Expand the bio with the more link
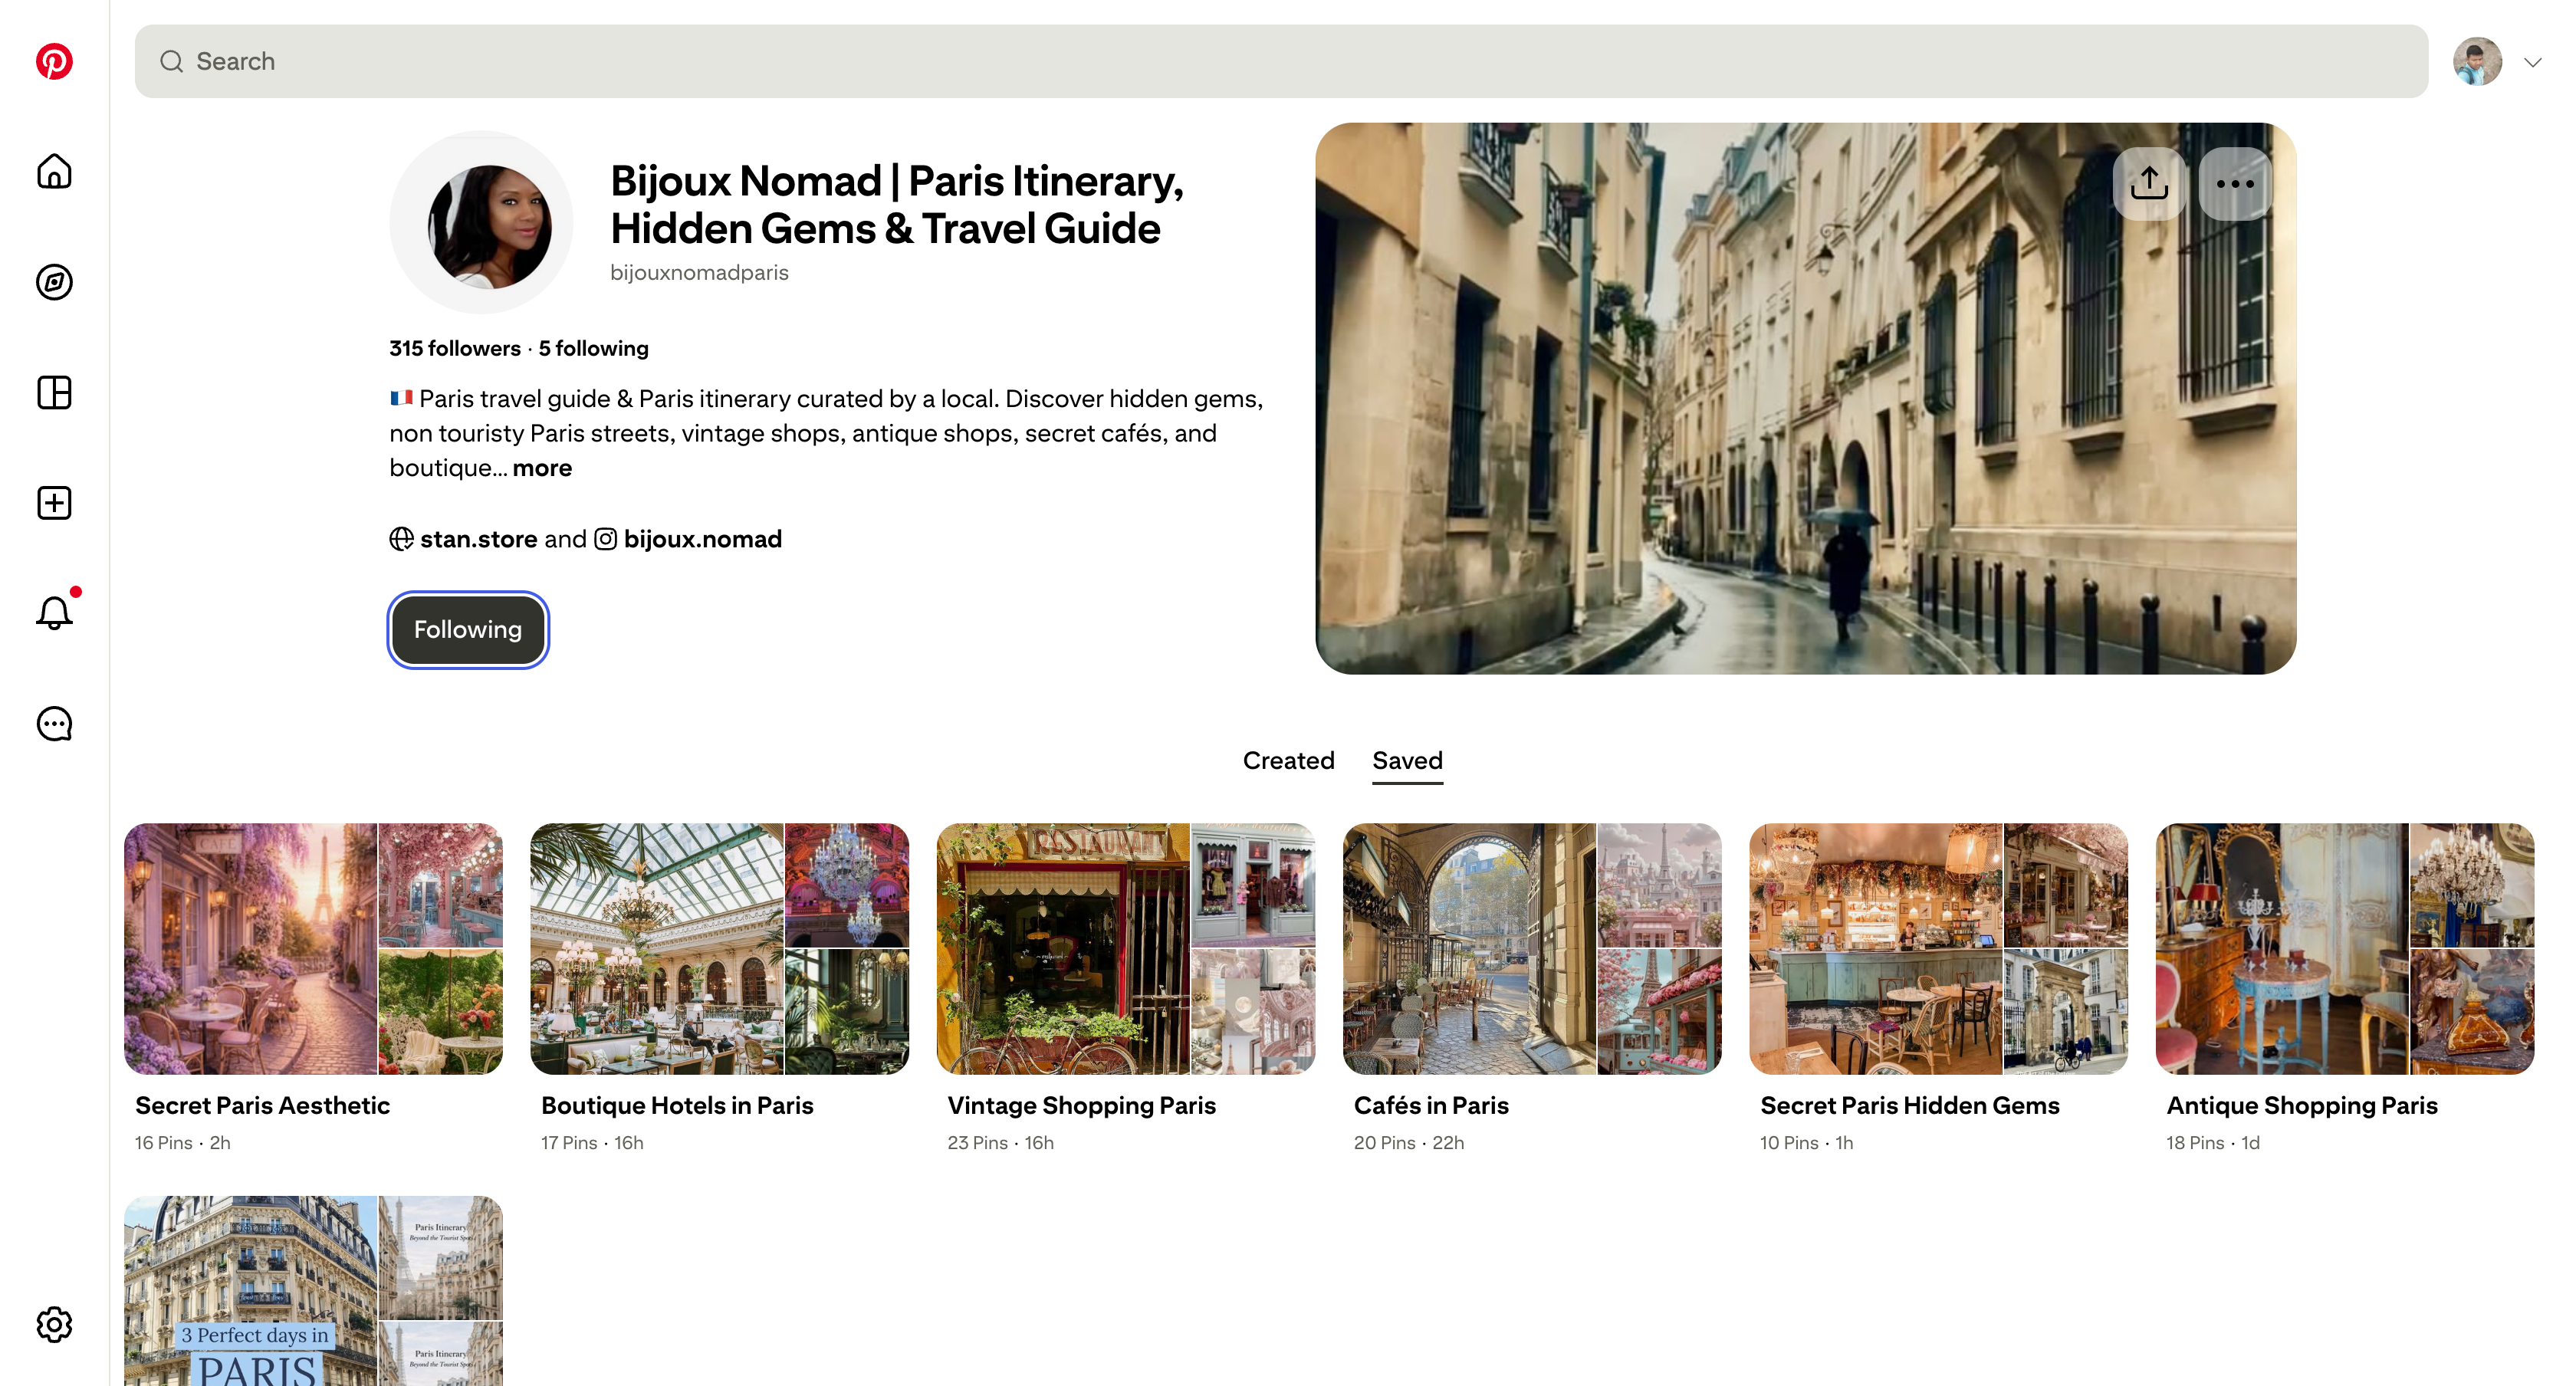 coord(542,468)
